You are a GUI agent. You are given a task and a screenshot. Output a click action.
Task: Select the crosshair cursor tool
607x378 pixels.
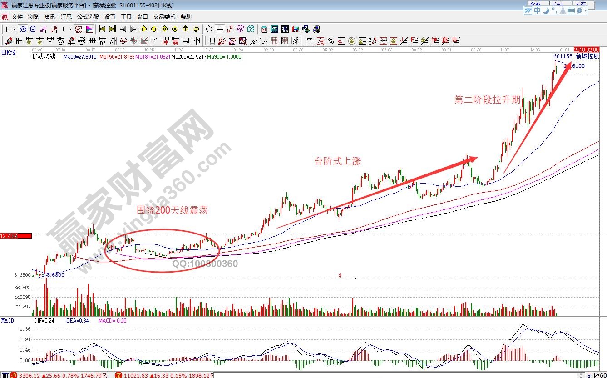220,29
